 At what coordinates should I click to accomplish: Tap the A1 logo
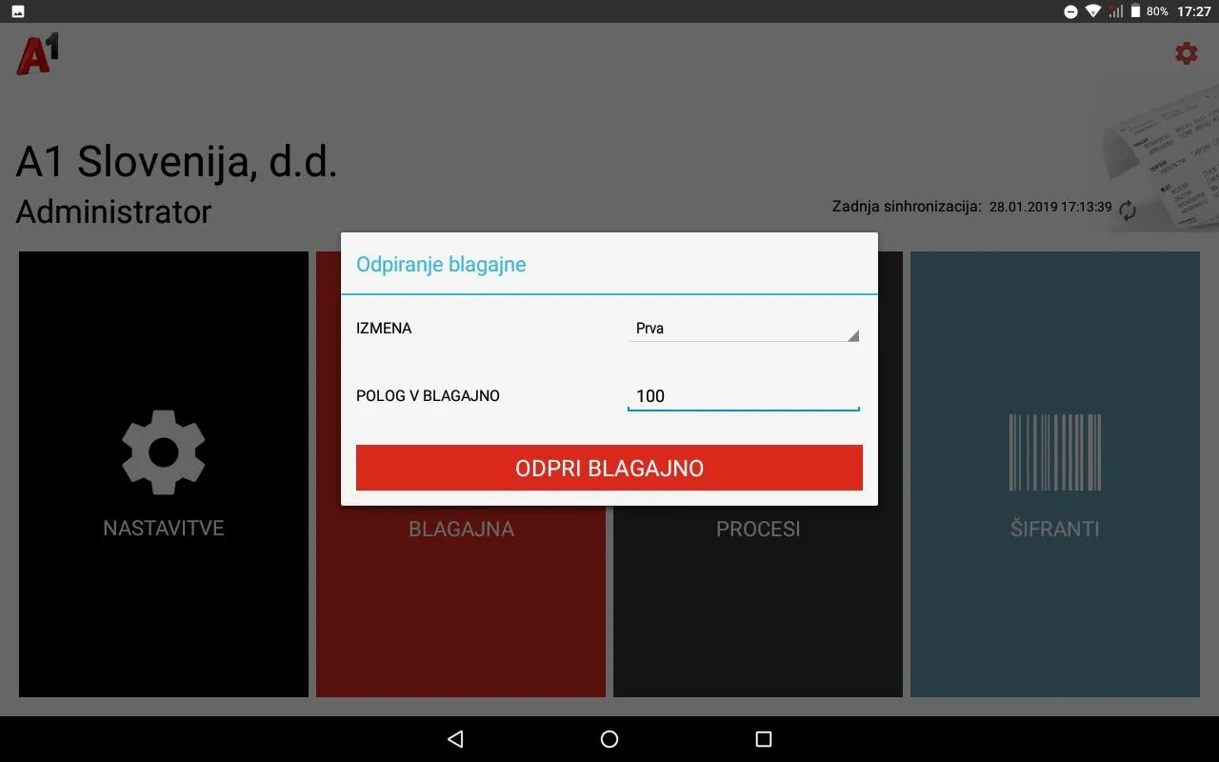click(x=38, y=53)
